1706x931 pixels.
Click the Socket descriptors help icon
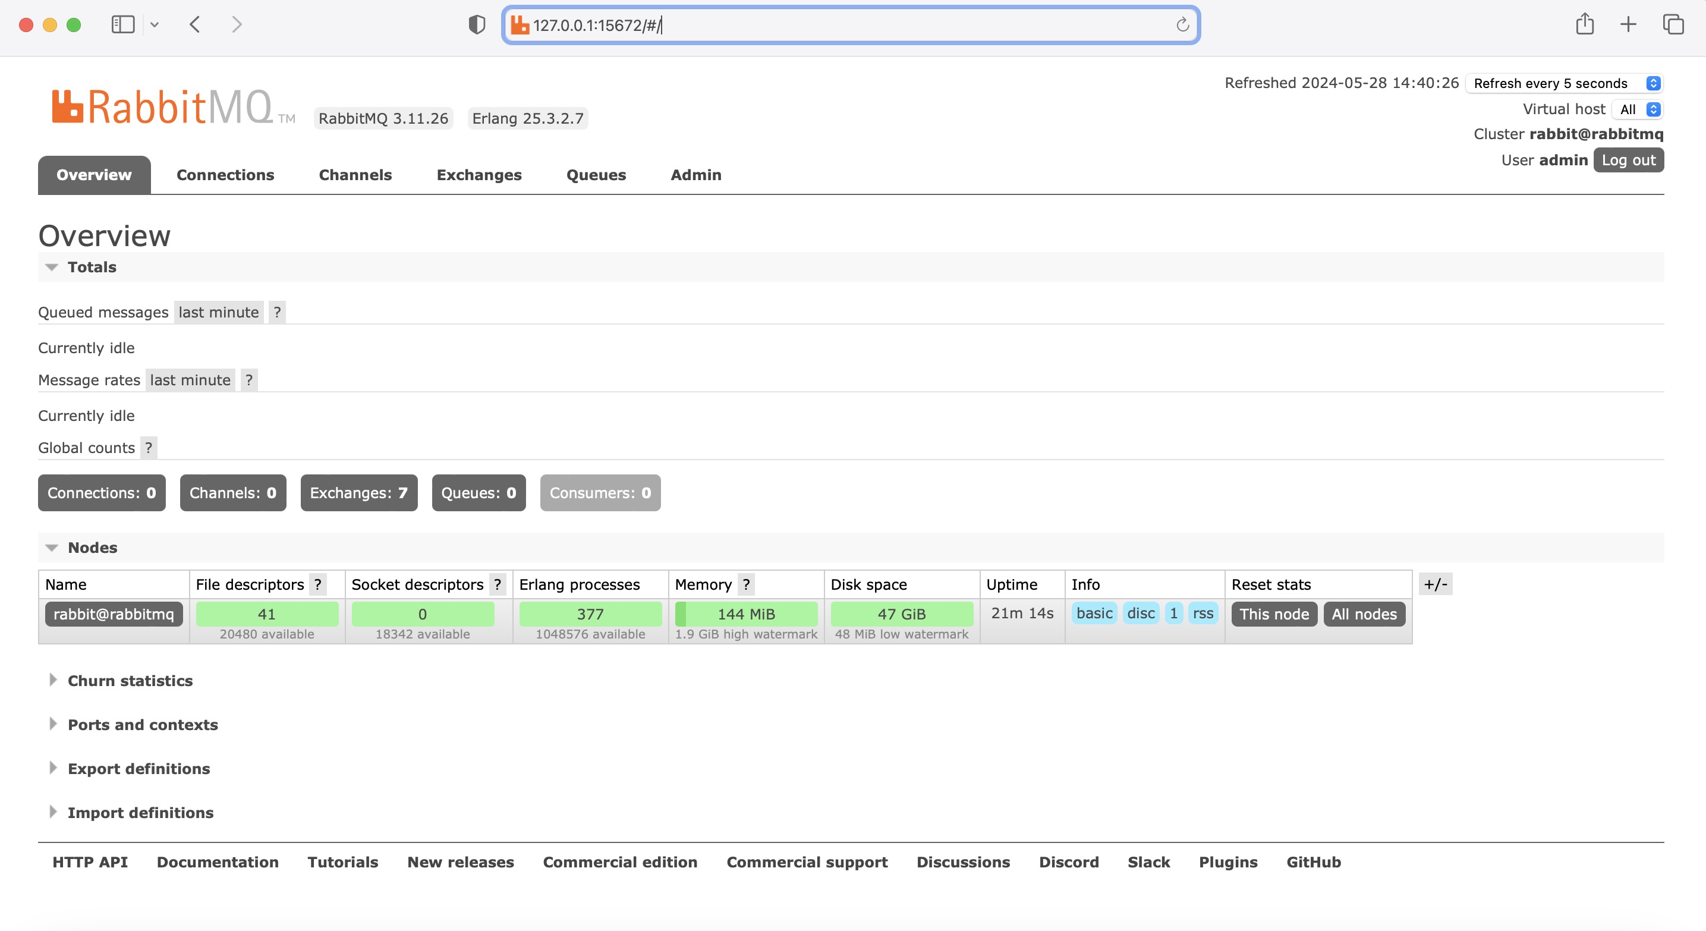pyautogui.click(x=497, y=584)
